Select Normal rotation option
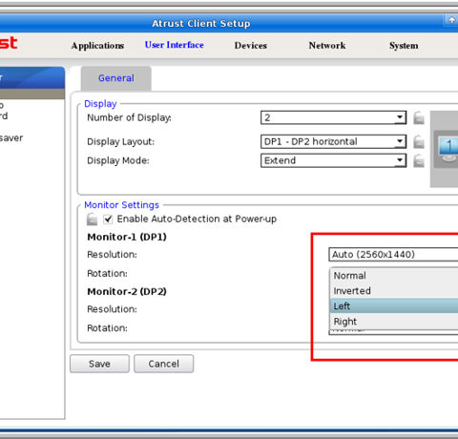Viewport: 458px width, 439px height. pyautogui.click(x=394, y=276)
